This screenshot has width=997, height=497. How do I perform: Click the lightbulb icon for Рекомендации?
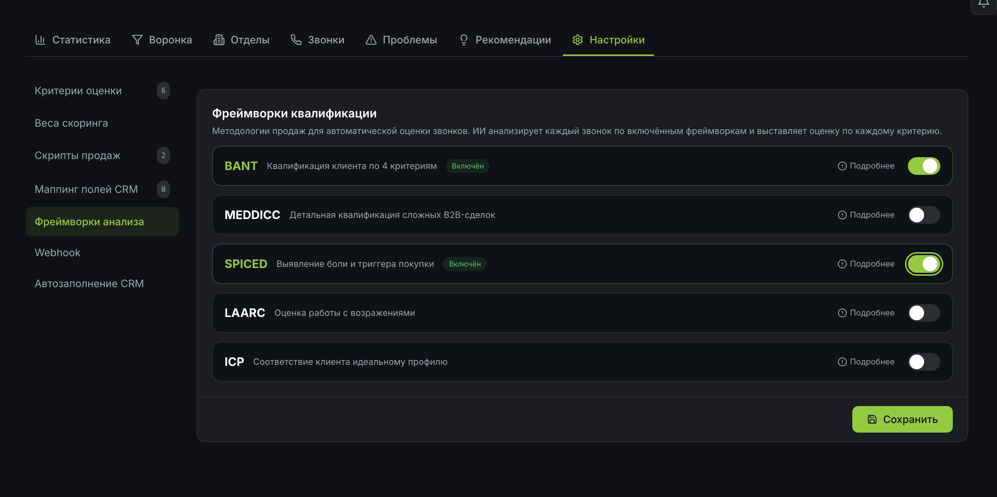[x=464, y=40]
